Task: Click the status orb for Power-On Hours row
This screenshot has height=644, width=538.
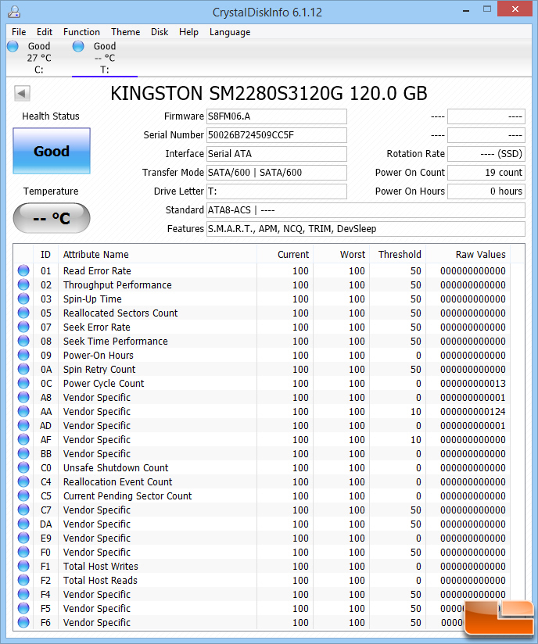Action: 23,355
